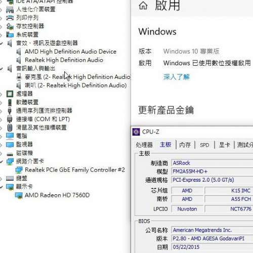This screenshot has height=253, width=253.
Task: Click the speaker icon of AMD High Definition Audio Device
Action: point(19,52)
